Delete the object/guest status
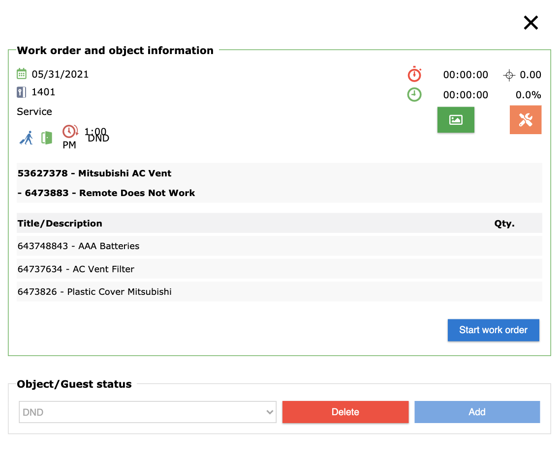Viewport: 560px width, 455px height. pos(345,412)
